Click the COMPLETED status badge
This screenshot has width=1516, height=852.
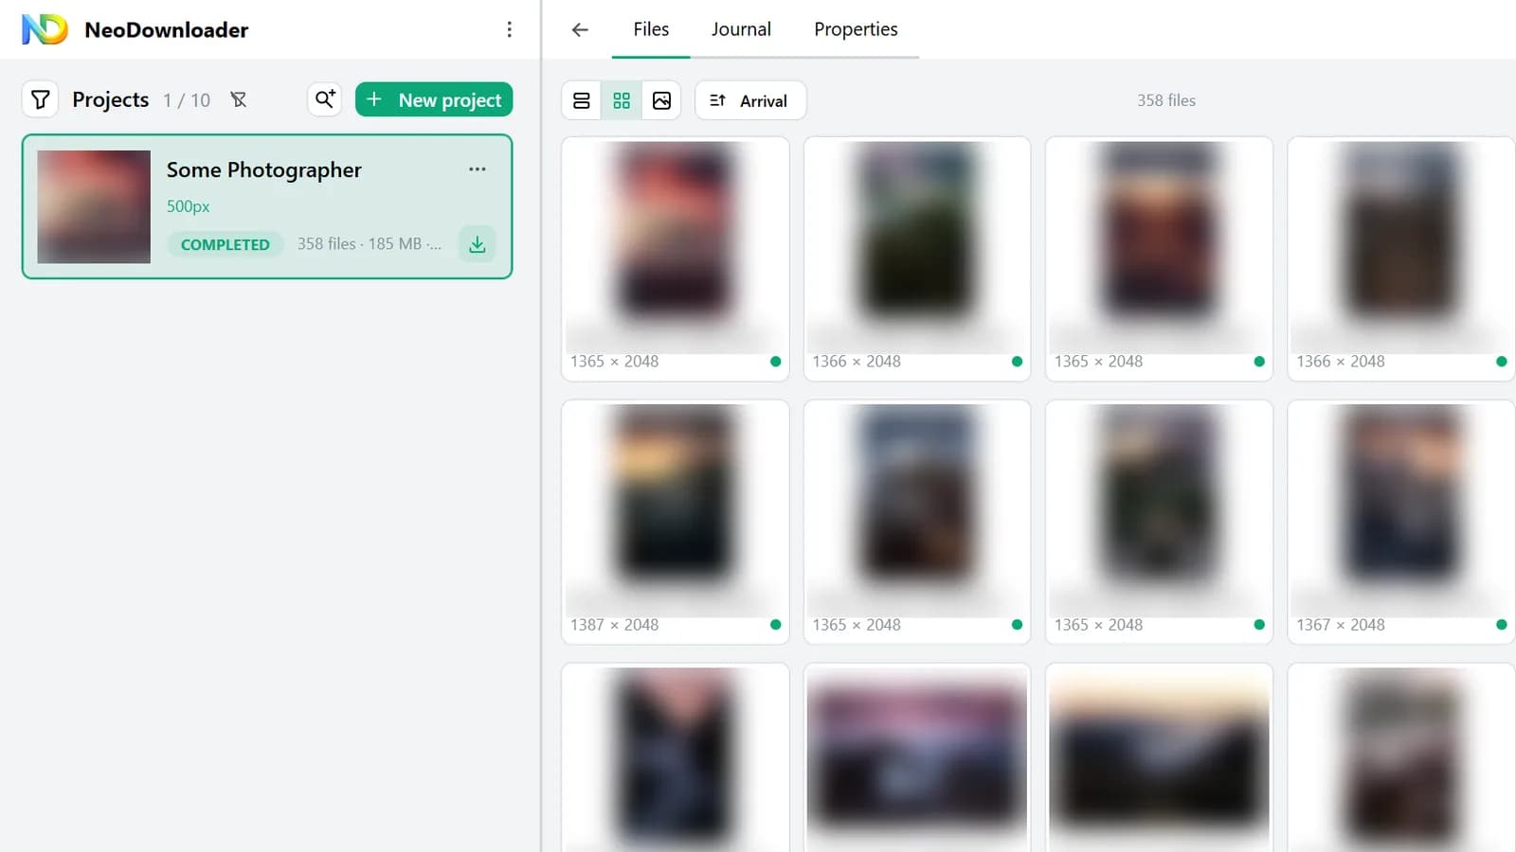pos(226,244)
